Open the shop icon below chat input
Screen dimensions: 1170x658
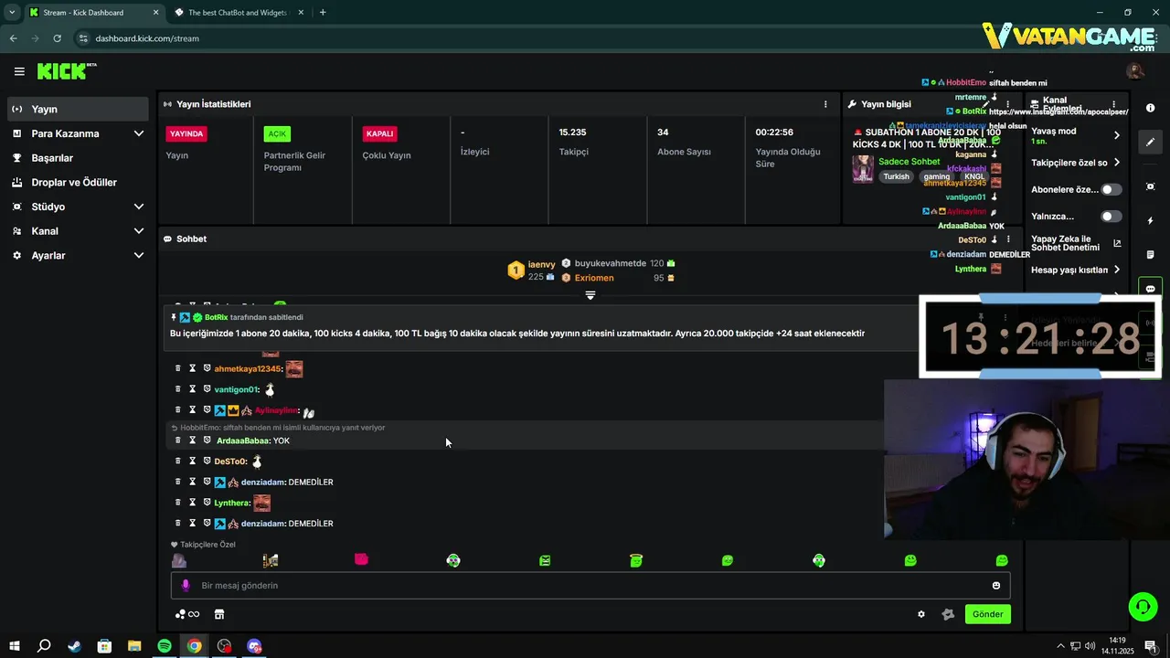[219, 614]
